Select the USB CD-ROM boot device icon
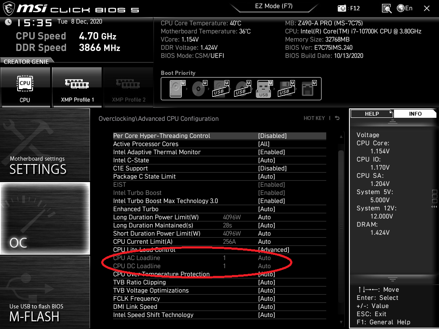Image resolution: width=439 pixels, height=329 pixels. (x=243, y=89)
